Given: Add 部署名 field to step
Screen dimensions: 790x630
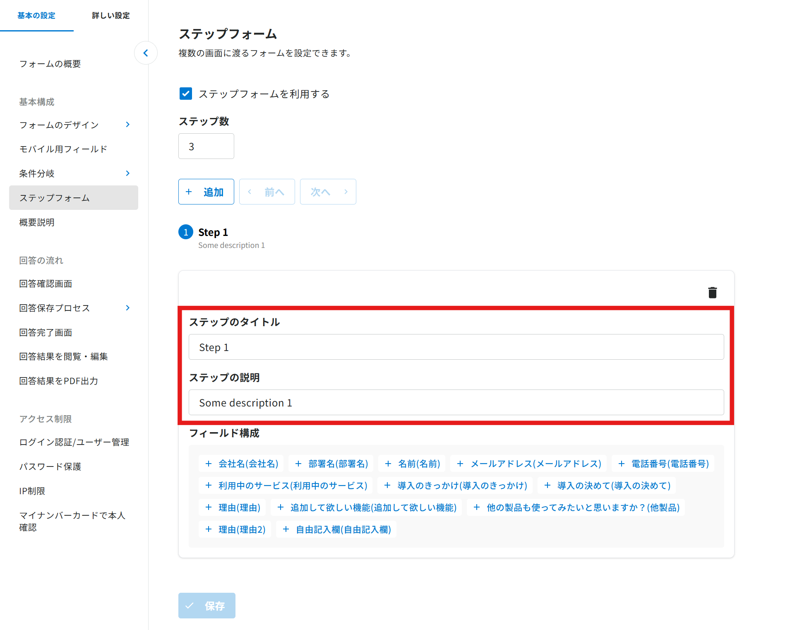Looking at the screenshot, I should pos(331,464).
